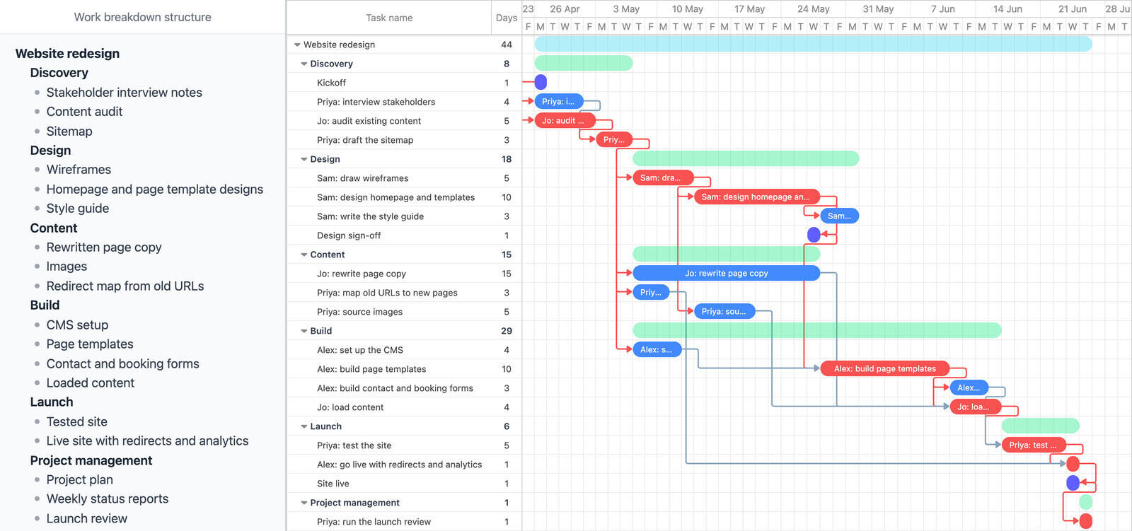Click the 'Priya: test ...' bar
Screen dimensions: 1132x531
(1033, 445)
